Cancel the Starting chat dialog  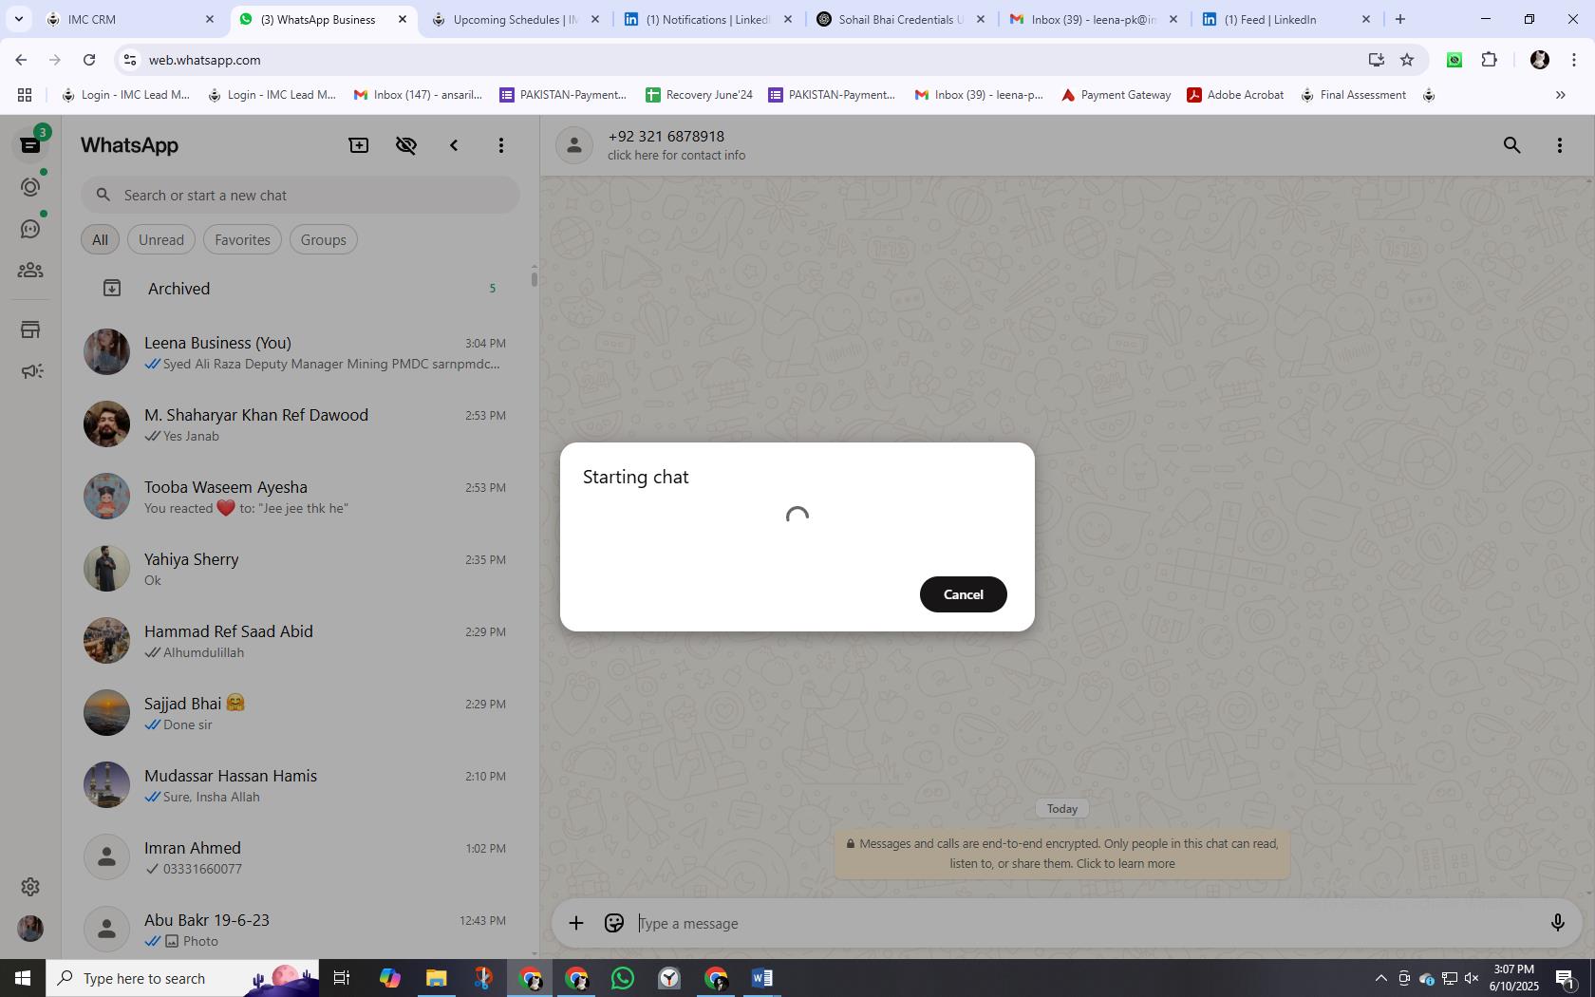[x=963, y=594]
